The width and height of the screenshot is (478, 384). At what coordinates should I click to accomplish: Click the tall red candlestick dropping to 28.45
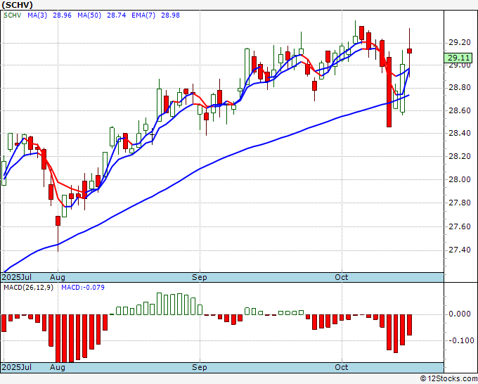click(389, 92)
